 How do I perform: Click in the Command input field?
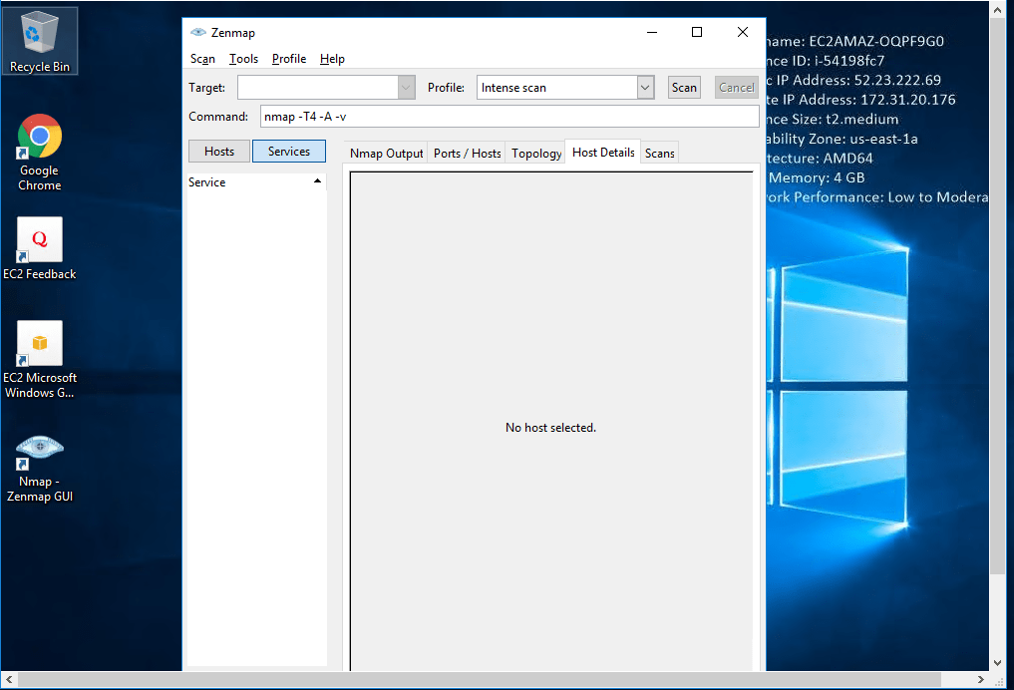[508, 117]
